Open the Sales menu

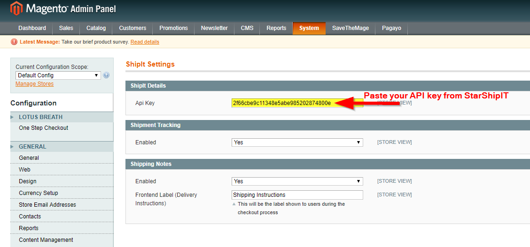click(66, 28)
